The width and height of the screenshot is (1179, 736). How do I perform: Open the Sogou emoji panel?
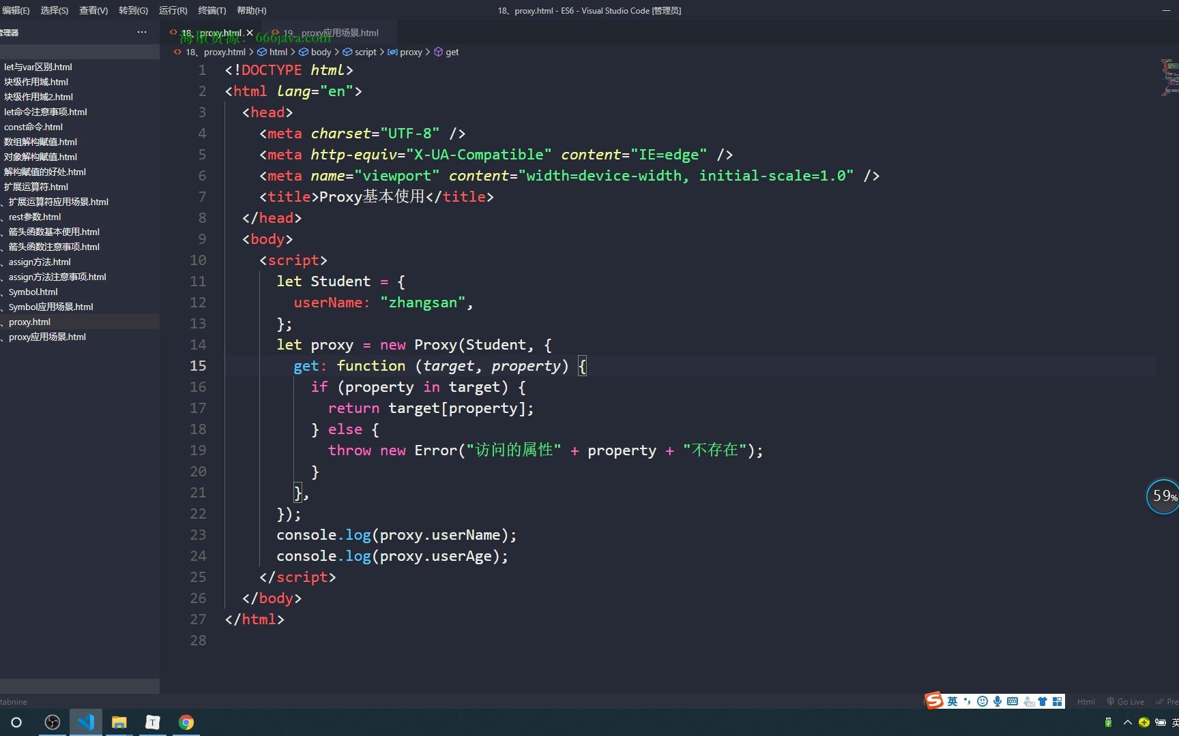click(982, 701)
